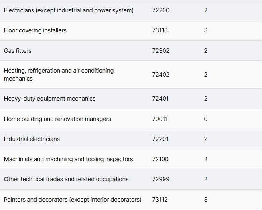Click "Home building and renovation managers" text
262x210 pixels.
57,119
